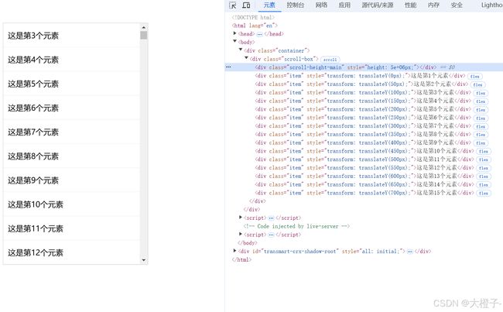Click the list scrollbar thumb

143,35
